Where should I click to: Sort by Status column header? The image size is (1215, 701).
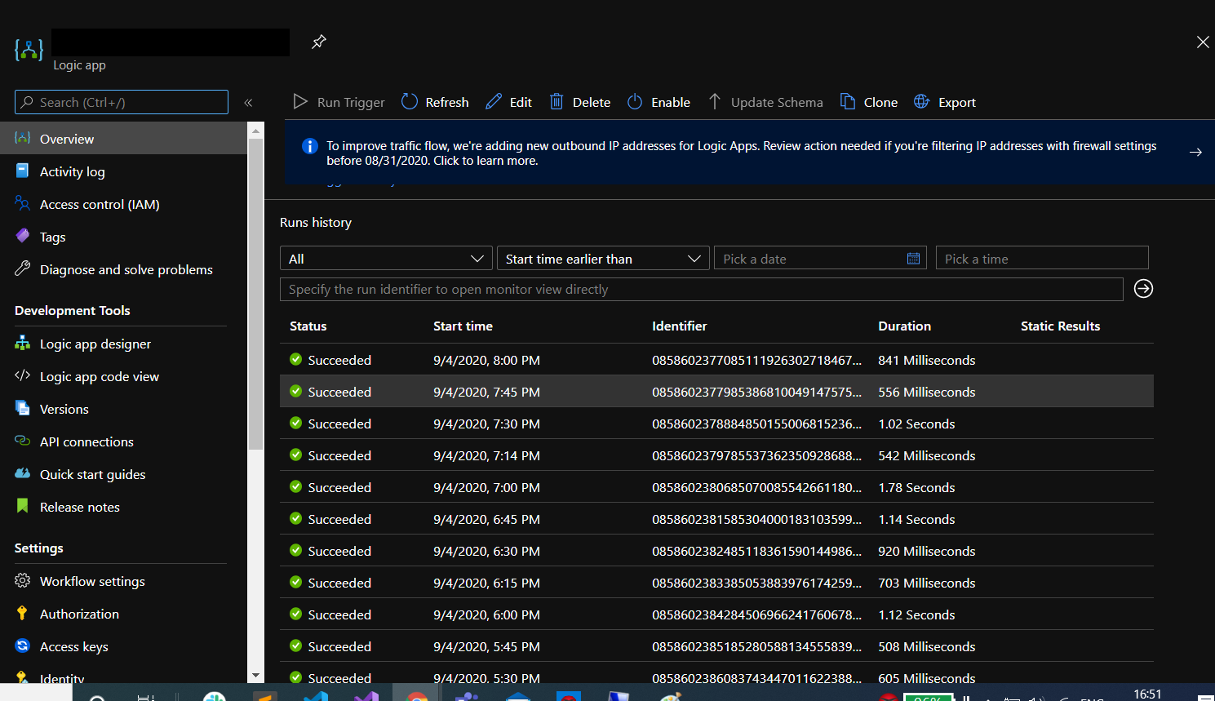tap(308, 326)
